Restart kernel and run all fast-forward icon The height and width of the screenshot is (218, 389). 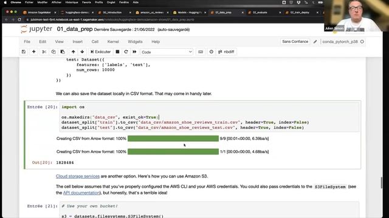pyautogui.click(x=134, y=51)
